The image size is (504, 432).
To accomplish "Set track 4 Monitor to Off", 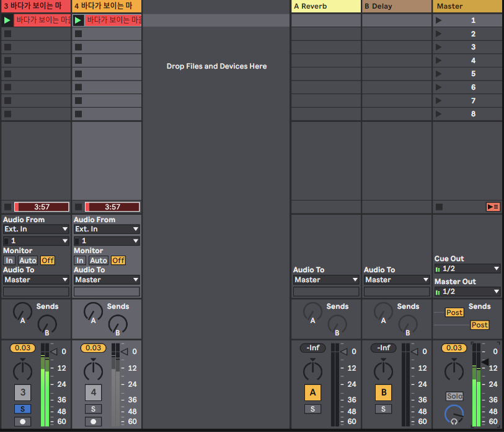I will (x=118, y=261).
